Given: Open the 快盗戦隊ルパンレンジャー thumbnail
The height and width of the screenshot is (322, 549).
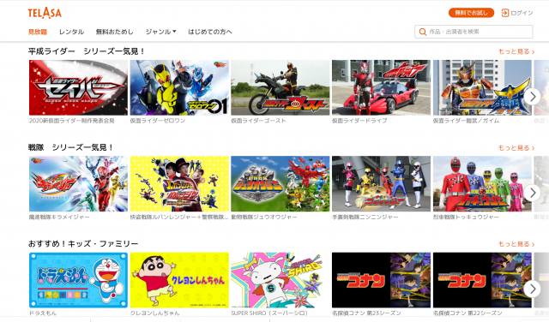Looking at the screenshot, I should point(179,183).
